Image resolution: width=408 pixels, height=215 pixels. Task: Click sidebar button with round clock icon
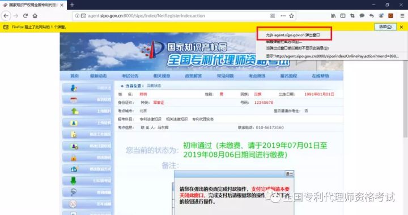87,204
